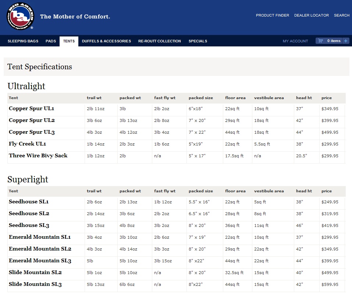Screen dimensions: 352x301
Task: Go to Dealer Locator
Action: (312, 15)
